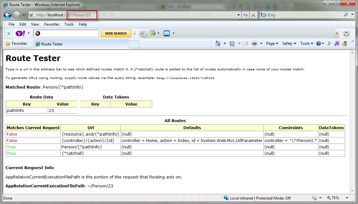Click the '{*catchall}' Url cell

(x=90, y=153)
